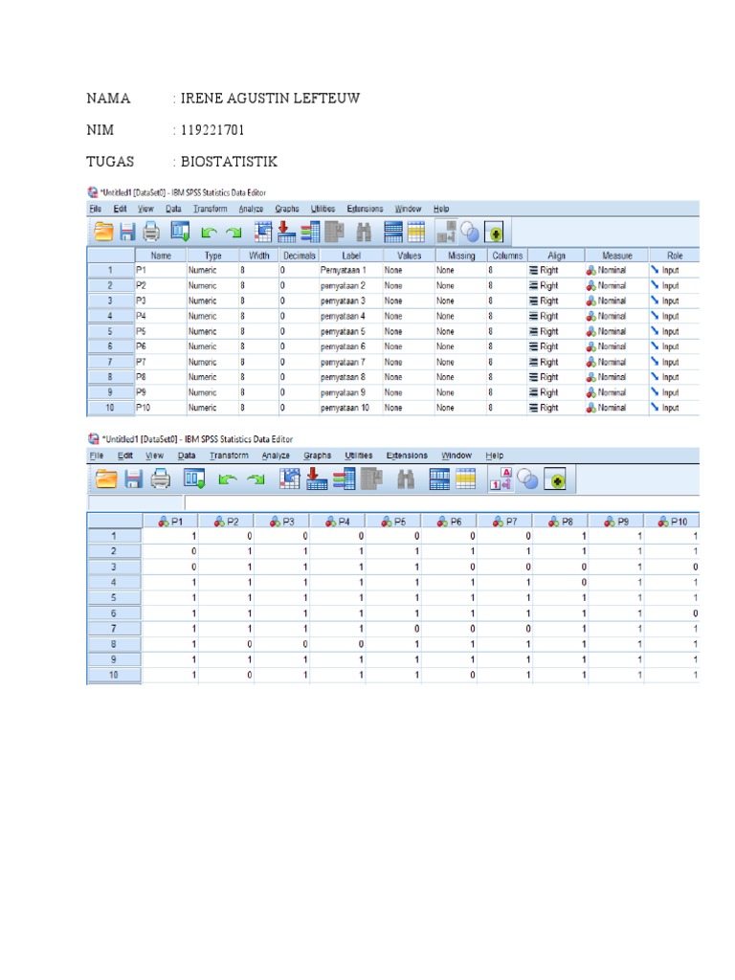This screenshot has width=735, height=980.
Task: Open Analyze menu in Variable View window
Action: 251,209
